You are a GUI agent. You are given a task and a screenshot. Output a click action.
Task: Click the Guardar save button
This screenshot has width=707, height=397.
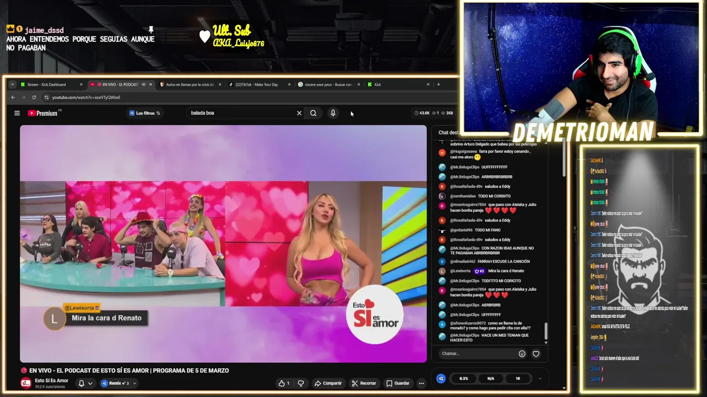[x=398, y=383]
